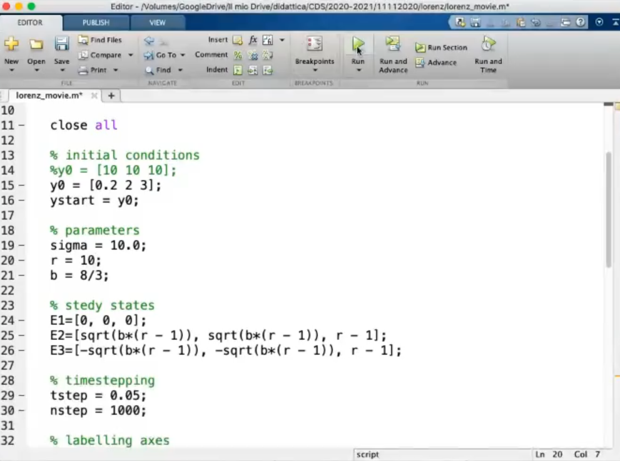Image resolution: width=620 pixels, height=461 pixels.
Task: Open the help question mark icon
Action: [x=581, y=23]
